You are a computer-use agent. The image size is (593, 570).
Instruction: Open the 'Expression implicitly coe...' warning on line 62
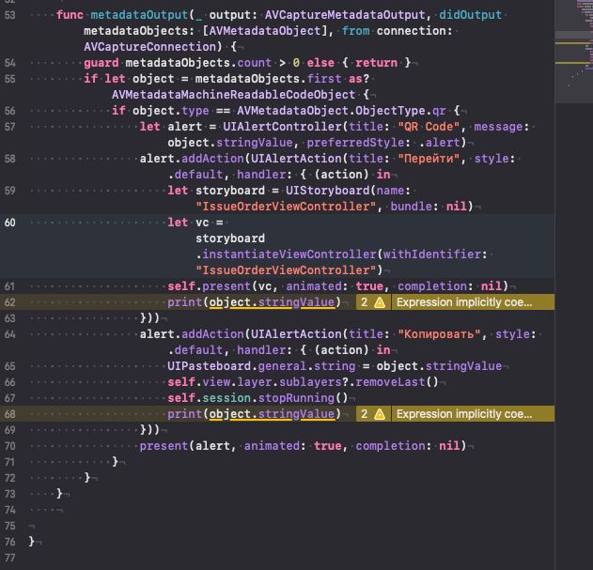(x=464, y=302)
